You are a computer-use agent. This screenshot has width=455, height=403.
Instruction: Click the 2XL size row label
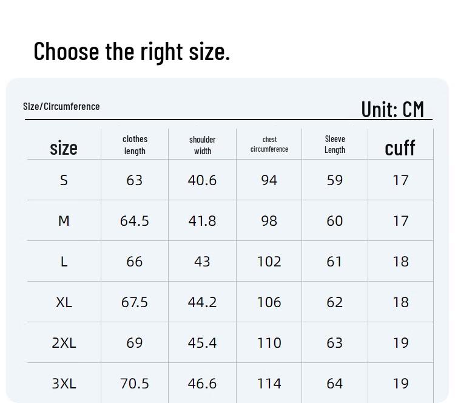pyautogui.click(x=64, y=343)
